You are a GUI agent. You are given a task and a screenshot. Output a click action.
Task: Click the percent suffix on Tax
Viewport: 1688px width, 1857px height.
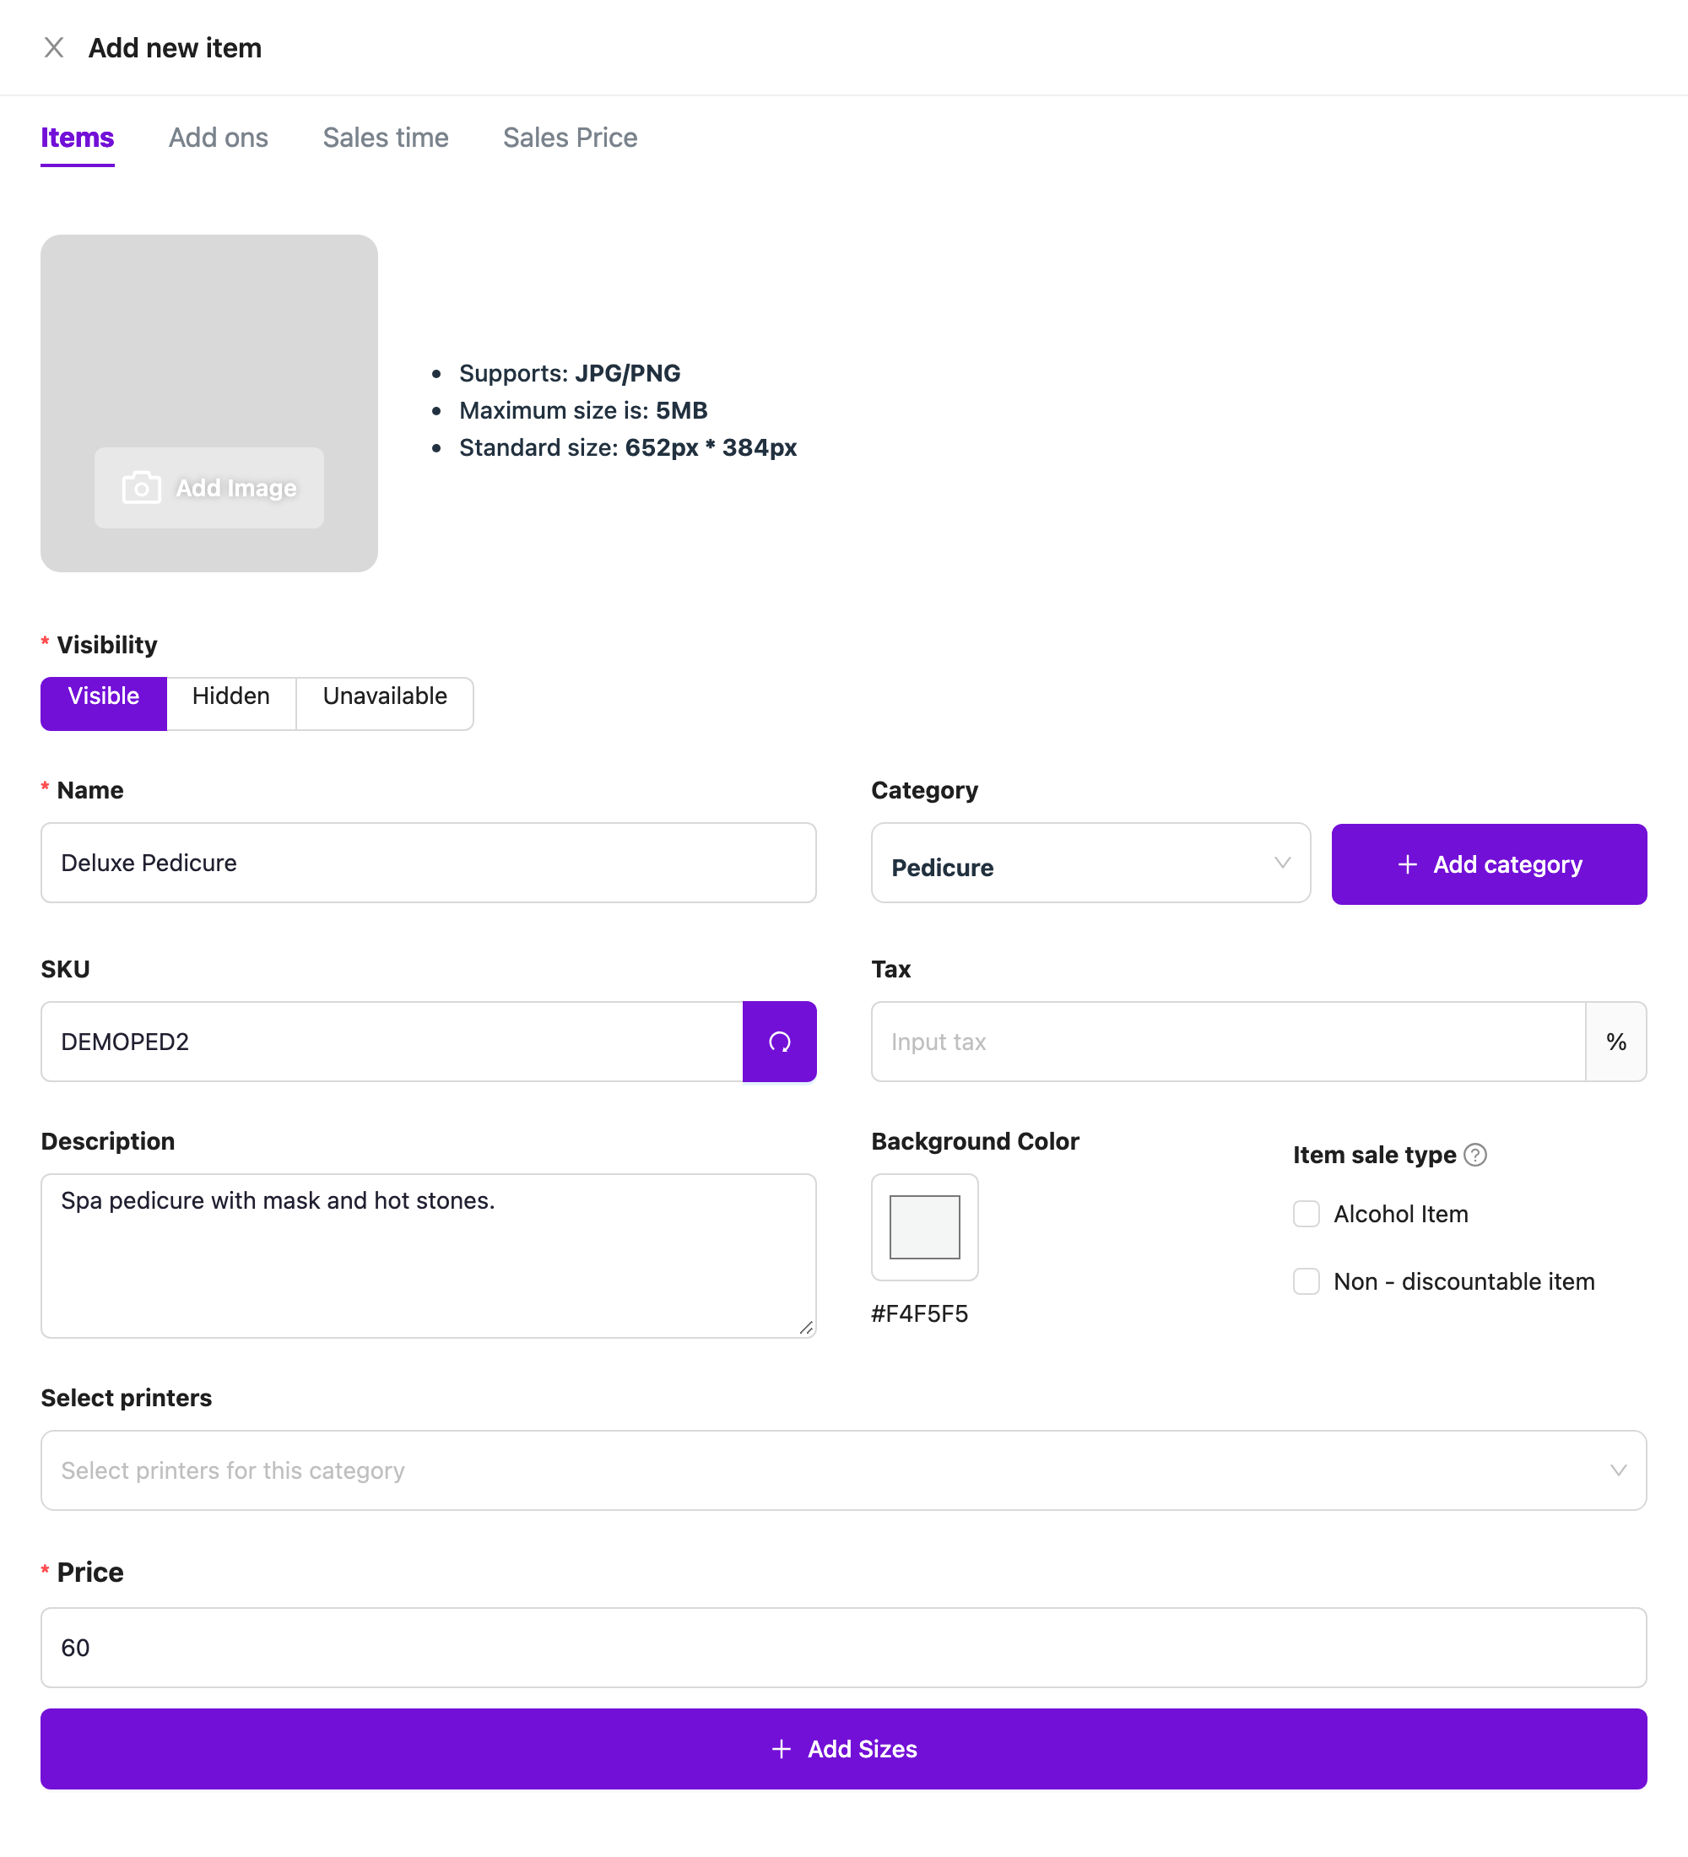(x=1616, y=1042)
